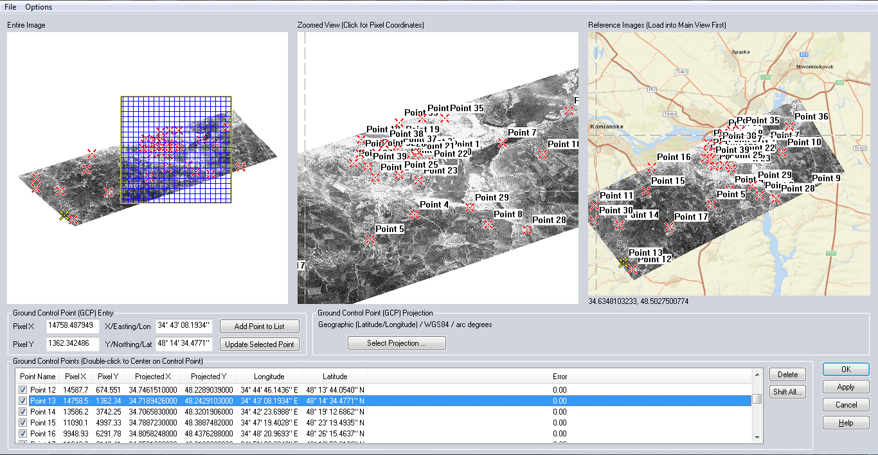878x455 pixels.
Task: Click the Pixel X input field
Action: pos(73,326)
